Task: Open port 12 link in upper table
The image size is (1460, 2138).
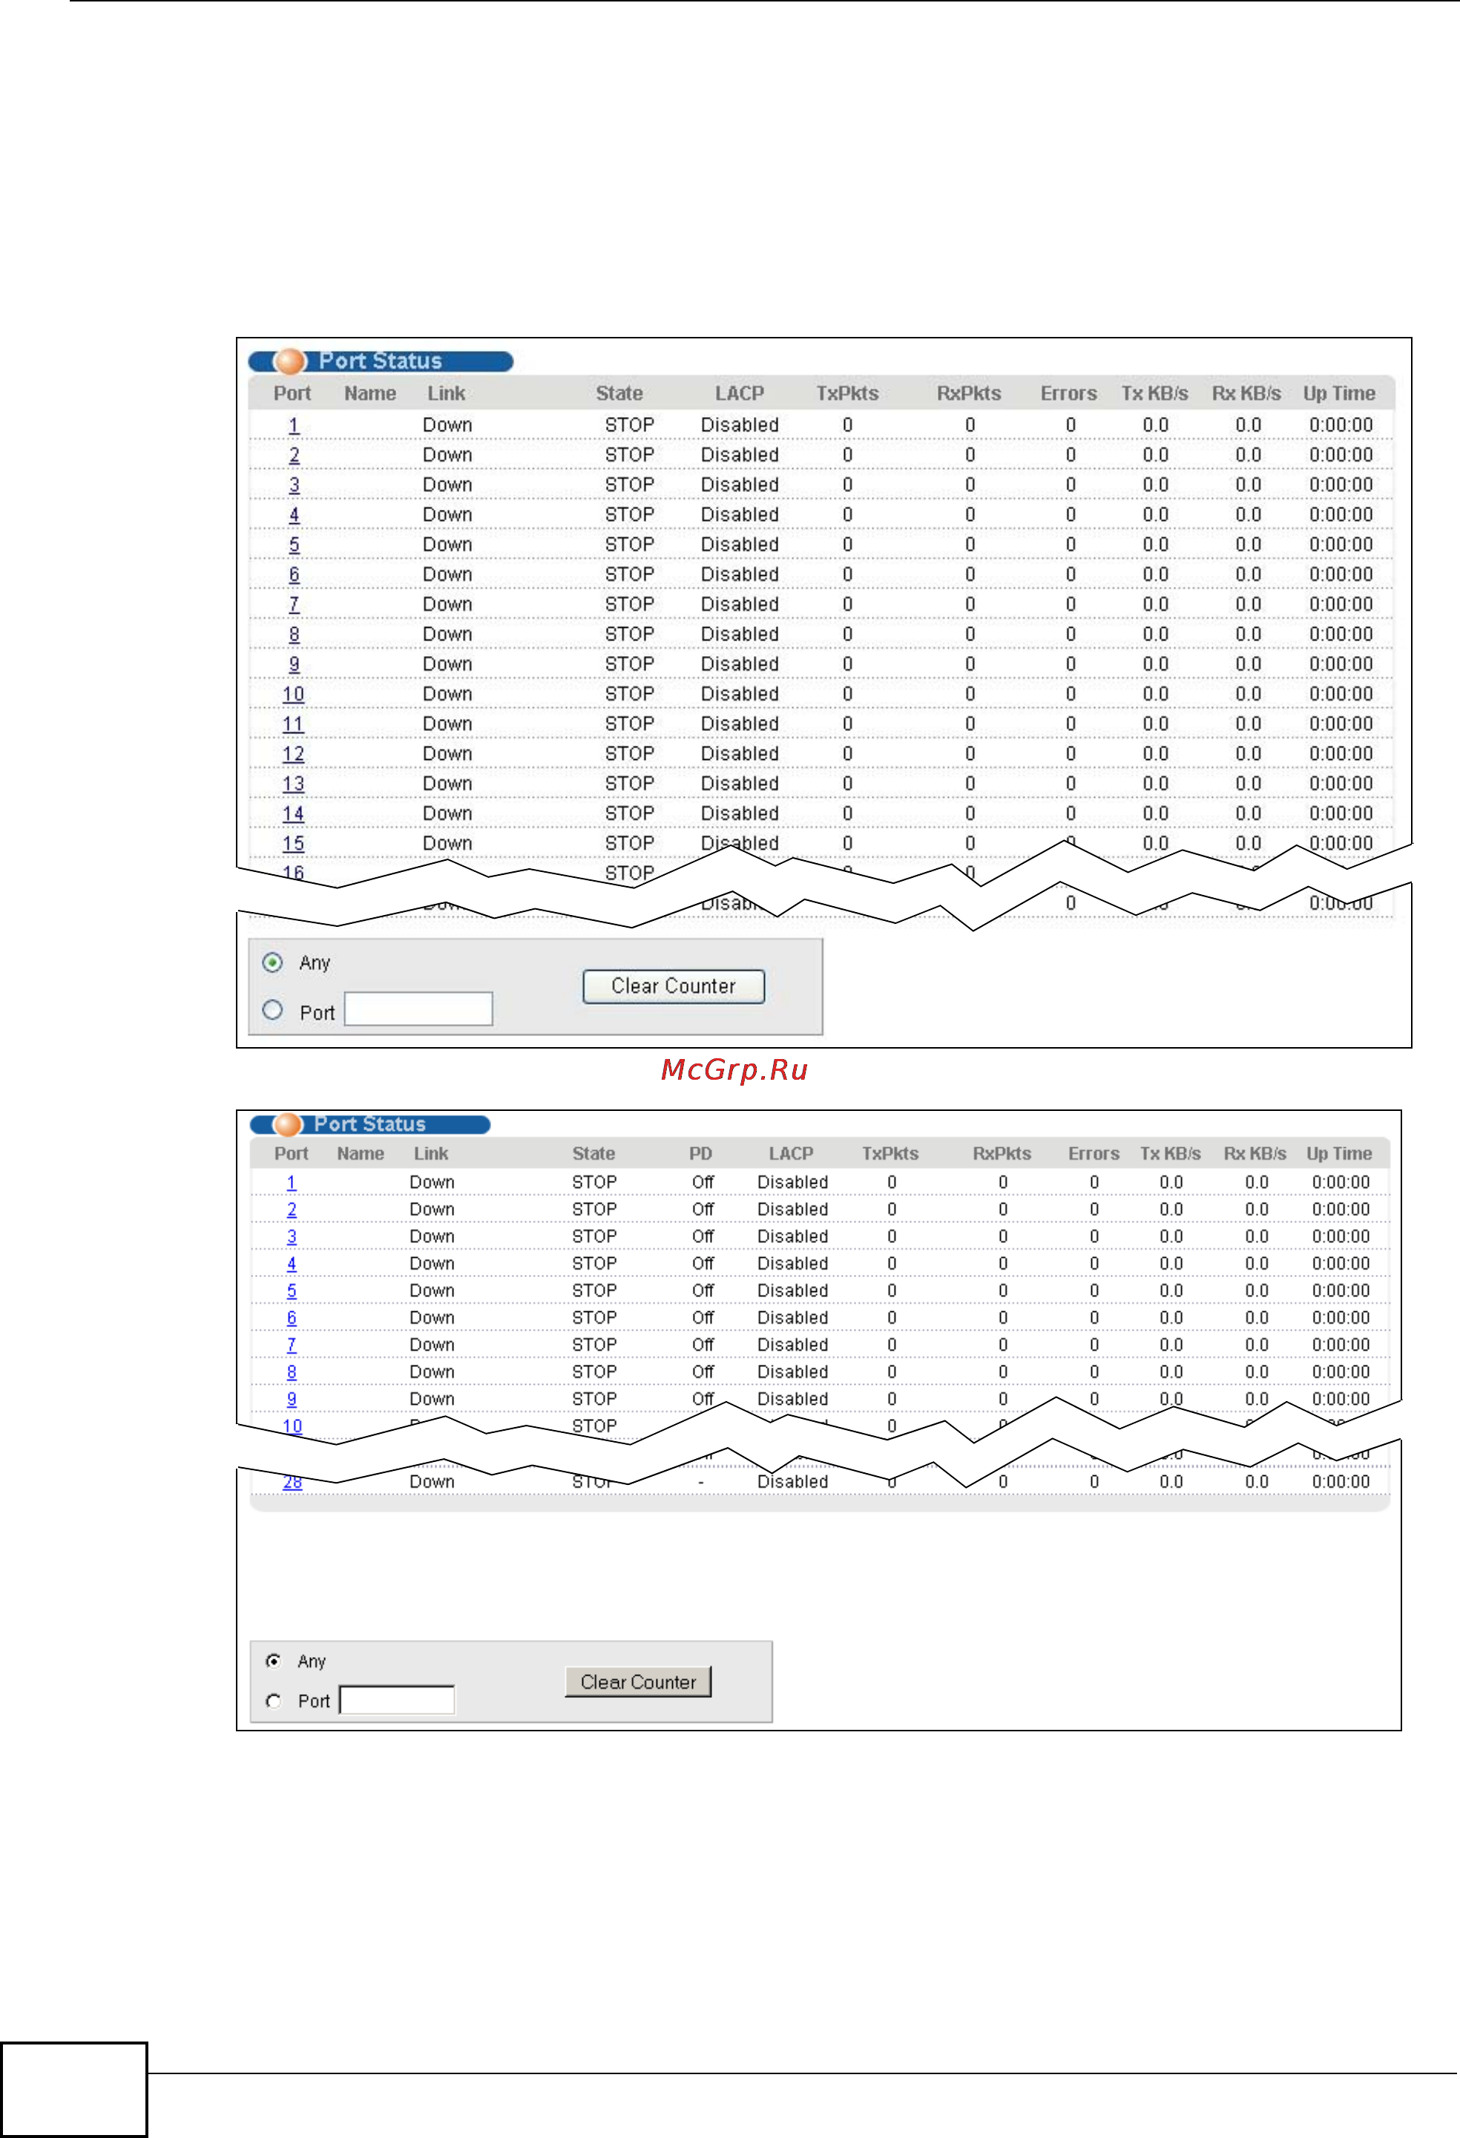Action: pos(293,755)
